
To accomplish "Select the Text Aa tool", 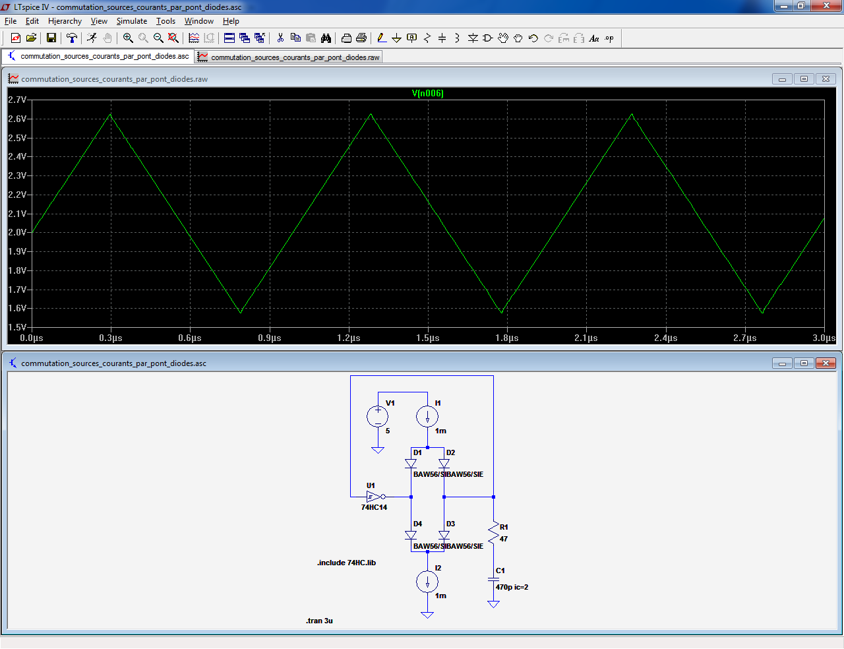I will 594,38.
